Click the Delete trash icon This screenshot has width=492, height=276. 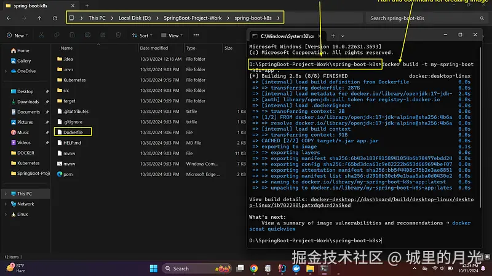(118, 36)
